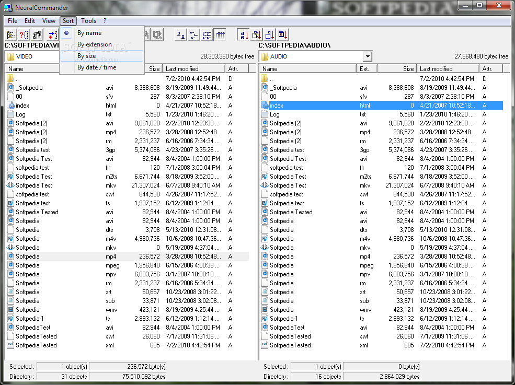This screenshot has width=515, height=385.
Task: Click the C:\SOFTPEDIA\AUDIO\ path label
Action: click(x=294, y=45)
